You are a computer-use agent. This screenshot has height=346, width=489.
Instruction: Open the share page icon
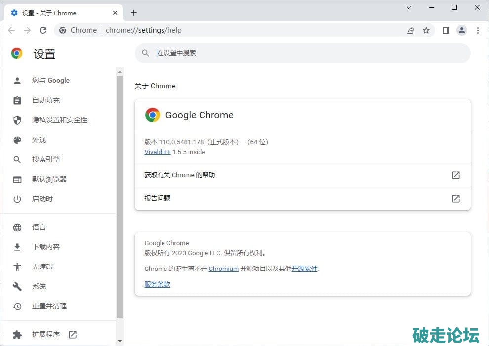click(x=410, y=30)
